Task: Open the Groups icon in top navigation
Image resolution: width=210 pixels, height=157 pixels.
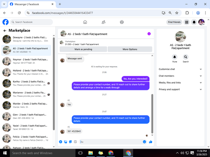Action: point(122,22)
